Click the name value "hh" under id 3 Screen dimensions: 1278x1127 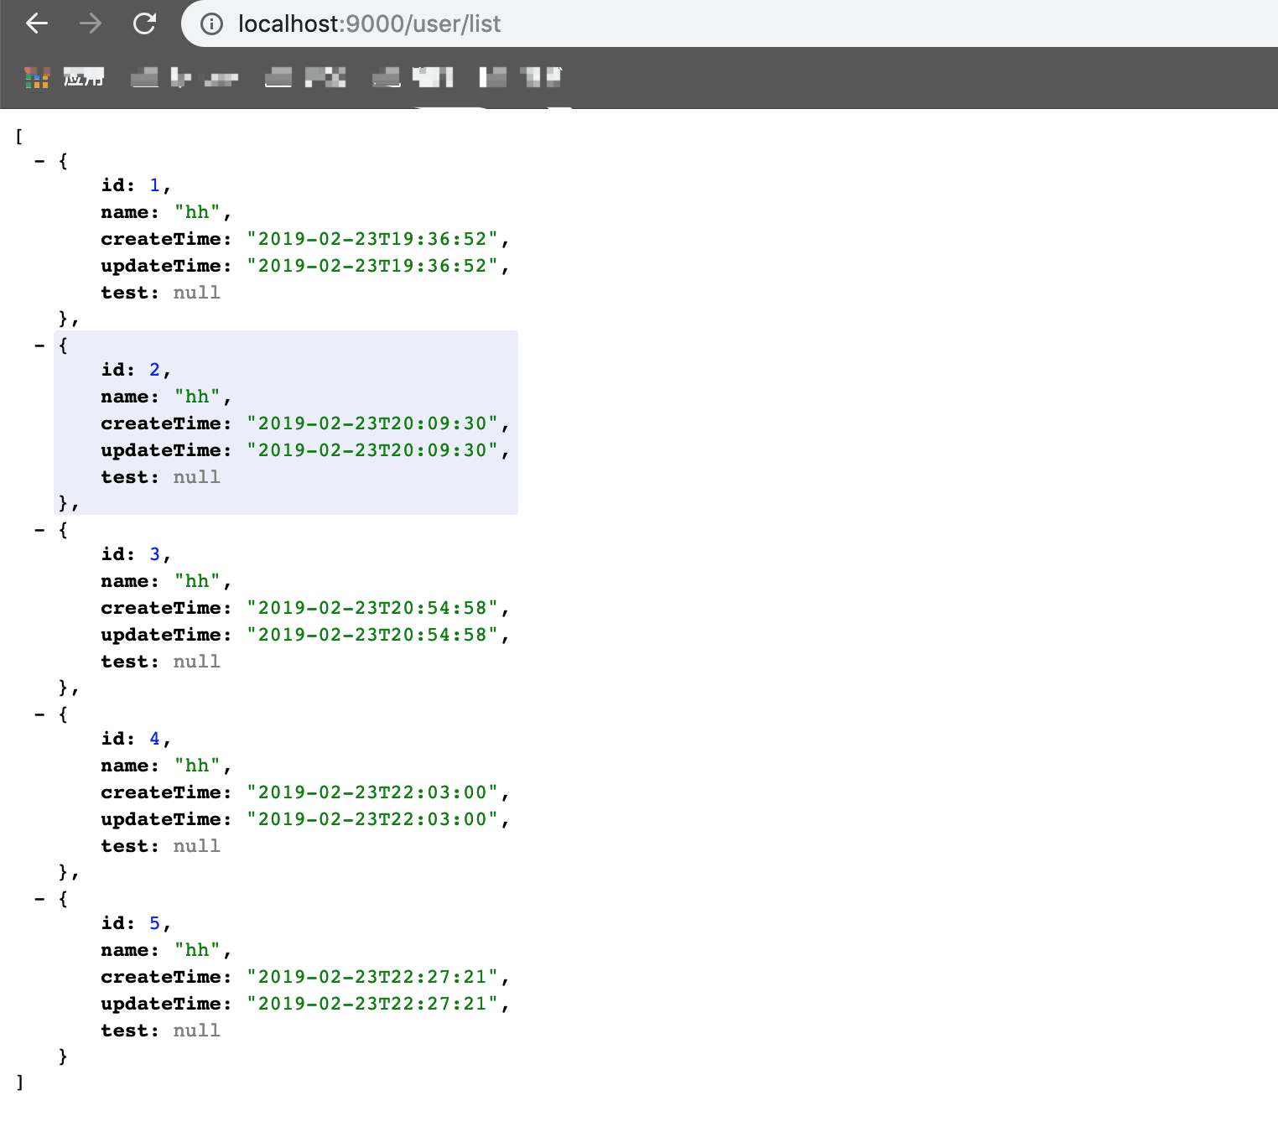[197, 581]
